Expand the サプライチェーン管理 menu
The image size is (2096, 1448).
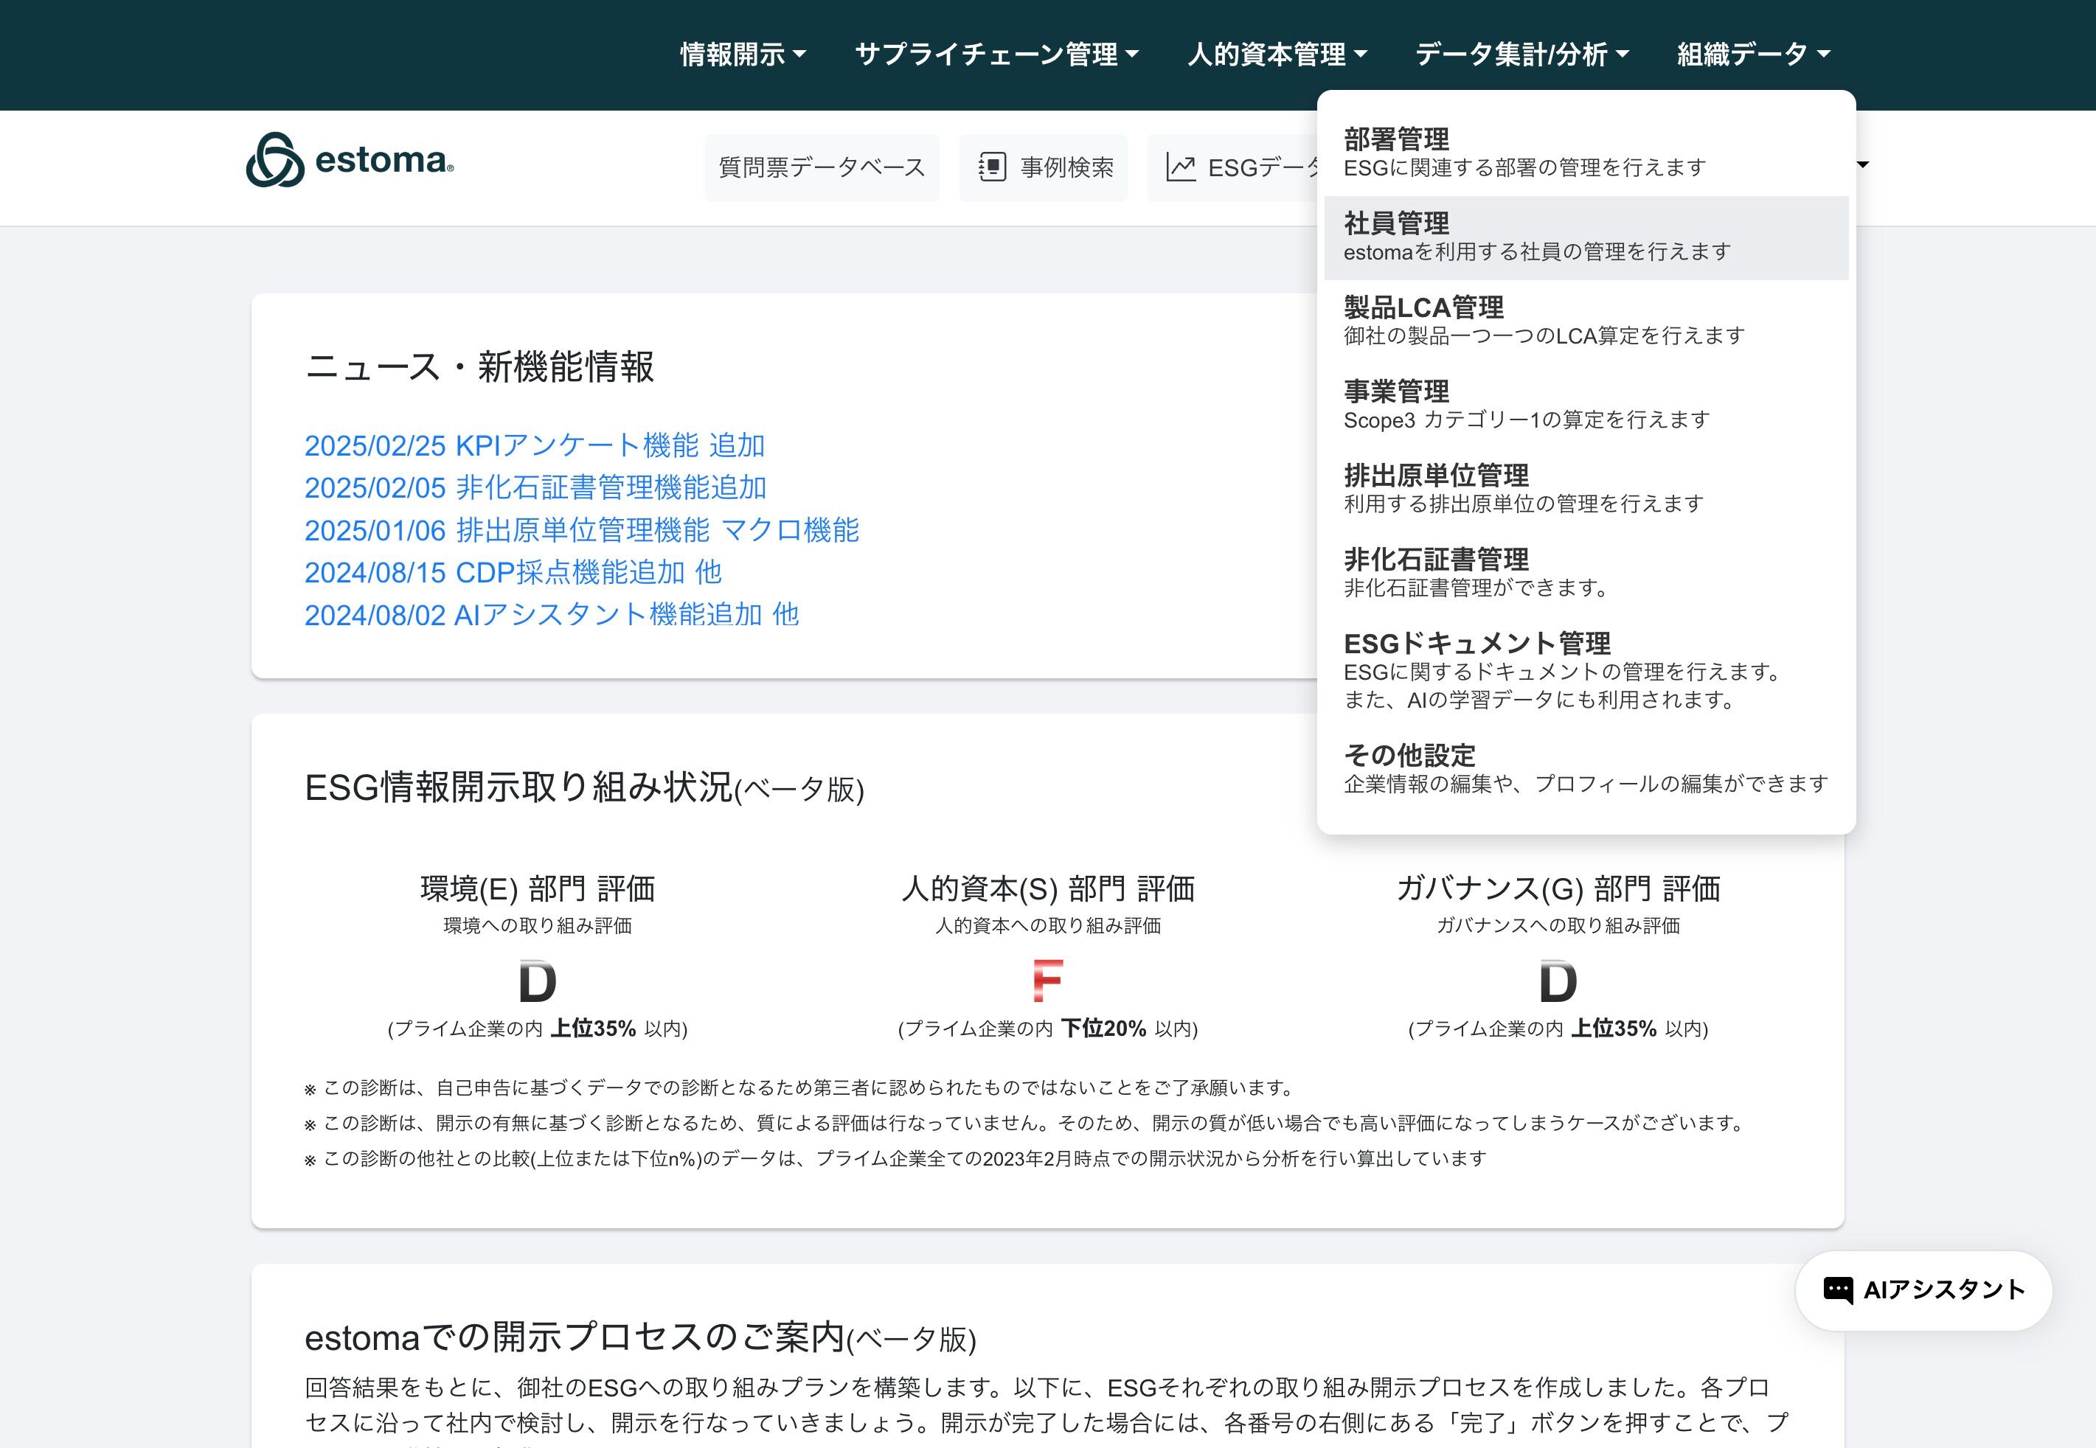click(996, 55)
